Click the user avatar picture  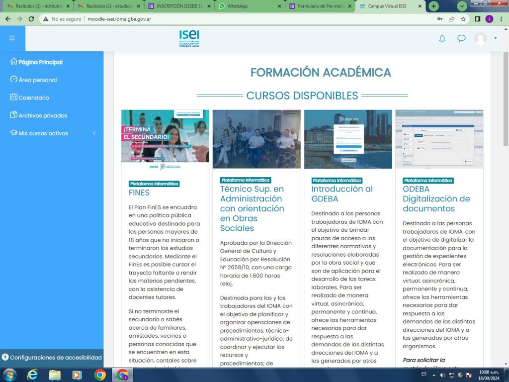[481, 39]
